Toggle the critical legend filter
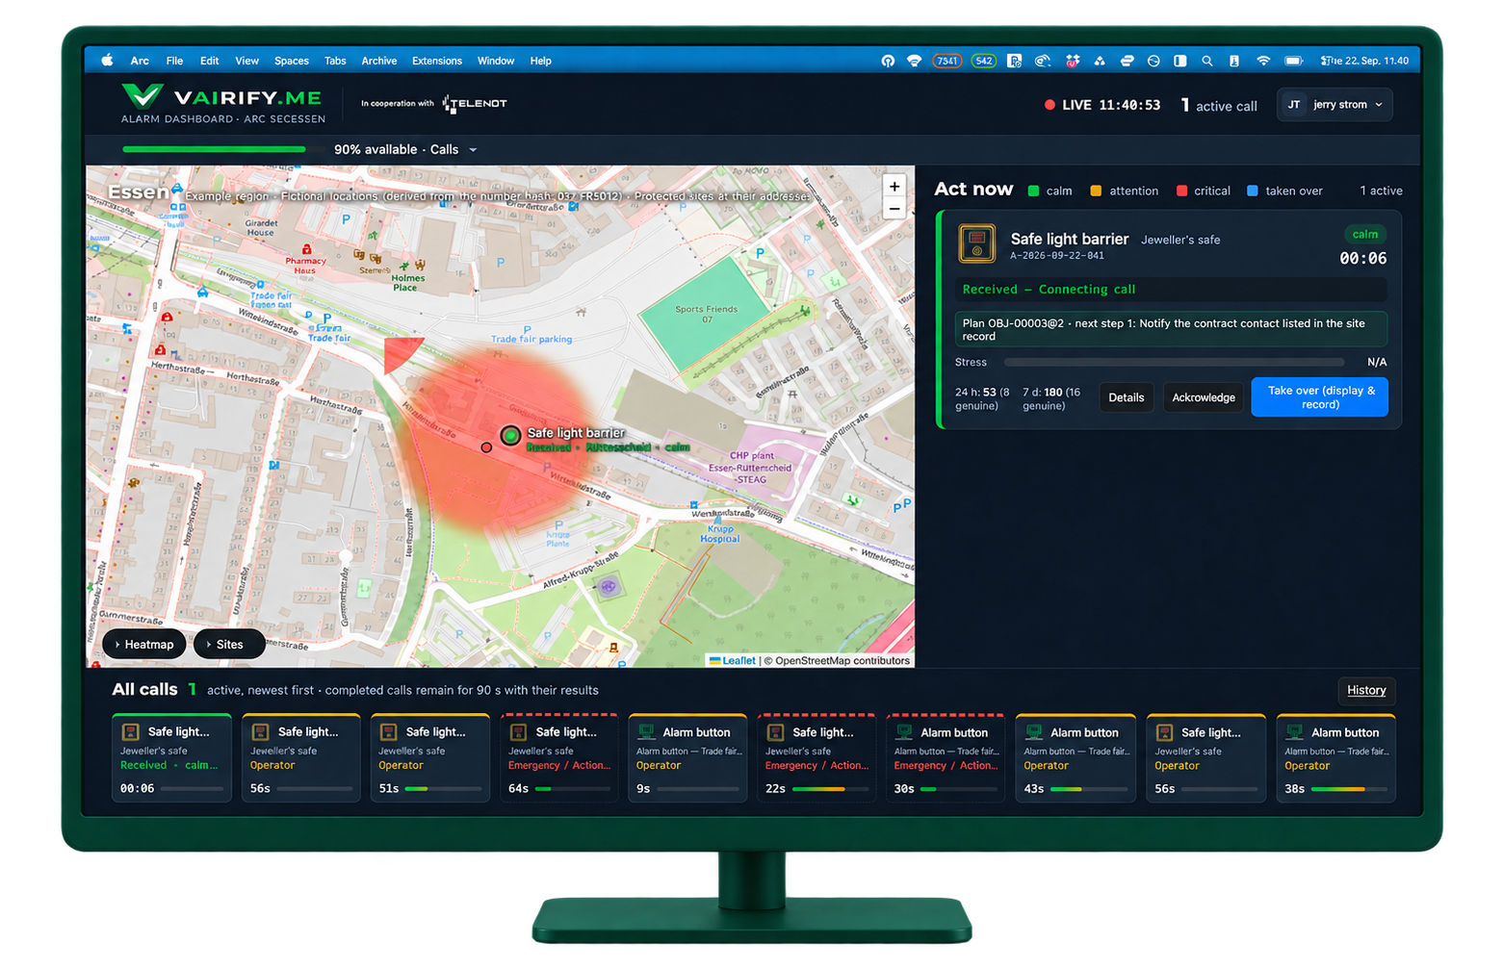1503x969 pixels. (x=1203, y=191)
